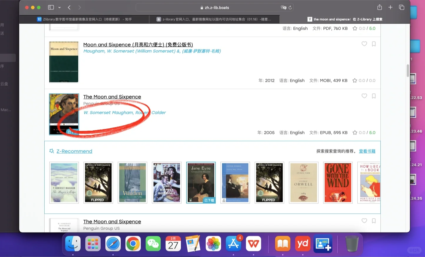Show the tab overview icon

(401, 7)
